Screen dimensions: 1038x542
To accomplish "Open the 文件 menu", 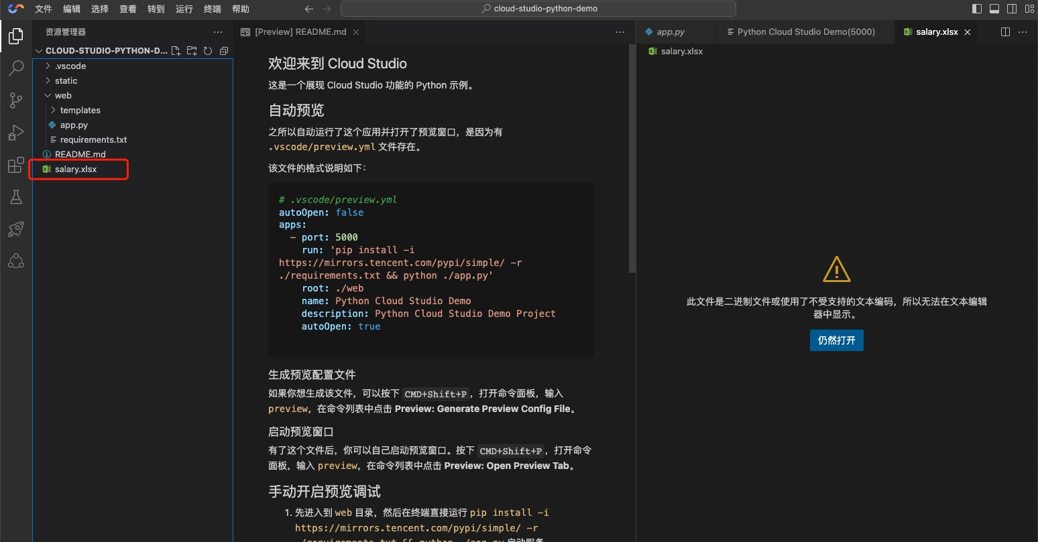I will coord(44,9).
